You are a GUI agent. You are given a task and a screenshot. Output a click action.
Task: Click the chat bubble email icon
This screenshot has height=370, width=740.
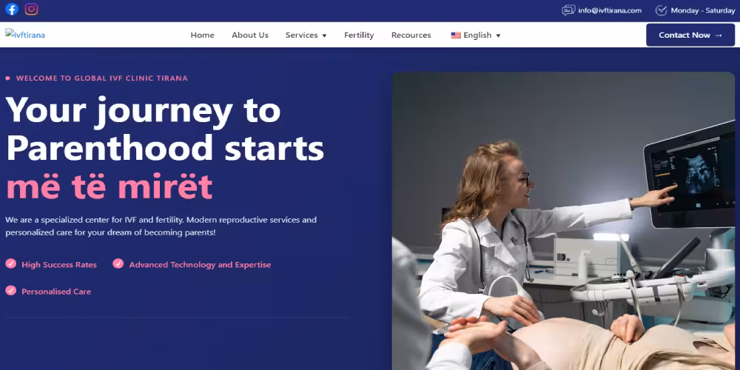coord(568,10)
